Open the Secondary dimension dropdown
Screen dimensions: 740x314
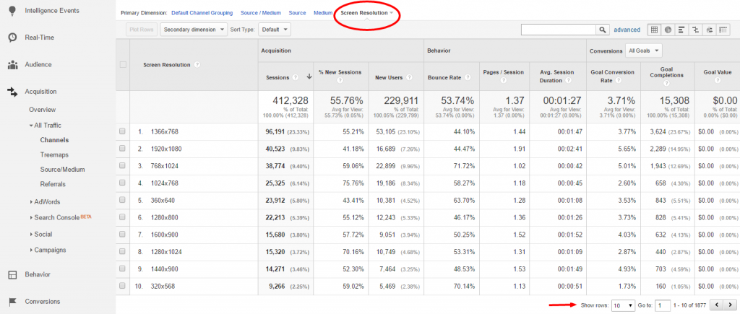click(194, 30)
